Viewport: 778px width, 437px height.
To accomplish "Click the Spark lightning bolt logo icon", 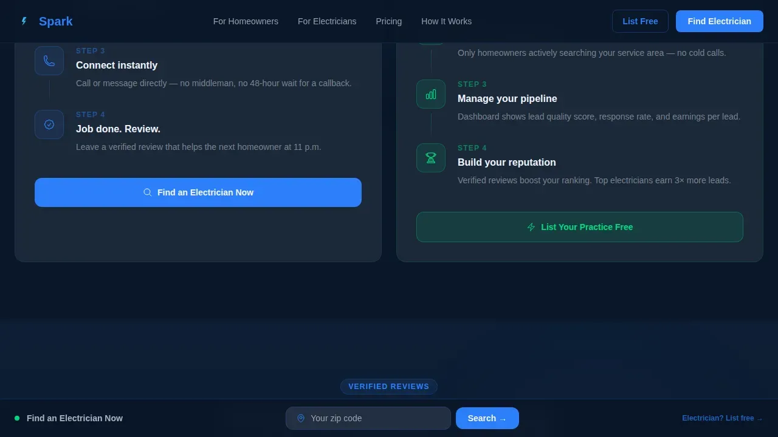I will tap(24, 21).
